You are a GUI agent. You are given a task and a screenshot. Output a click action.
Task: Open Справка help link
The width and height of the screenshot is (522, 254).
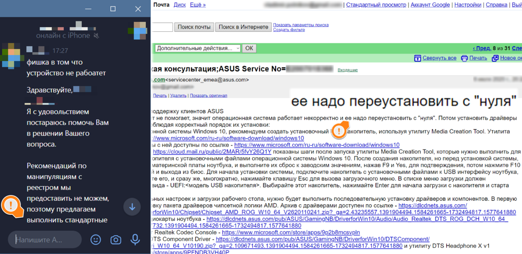[496, 5]
